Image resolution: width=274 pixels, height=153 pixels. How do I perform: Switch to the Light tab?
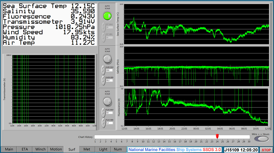click(x=103, y=149)
